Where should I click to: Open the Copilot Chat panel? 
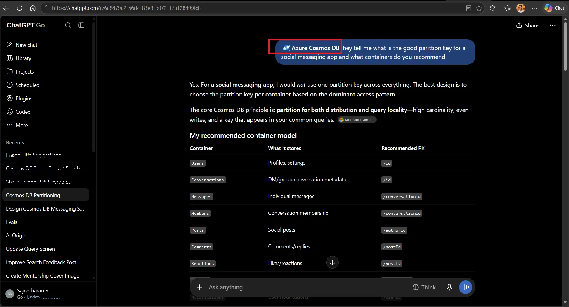click(554, 8)
